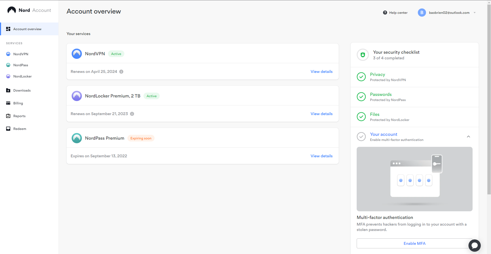Open Reports in the sidebar
491x254 pixels.
pyautogui.click(x=19, y=116)
